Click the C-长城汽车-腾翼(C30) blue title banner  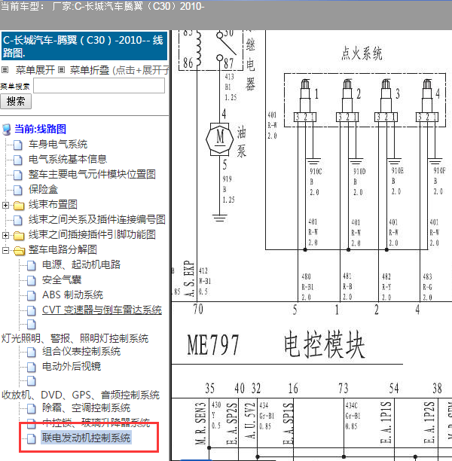(x=84, y=46)
